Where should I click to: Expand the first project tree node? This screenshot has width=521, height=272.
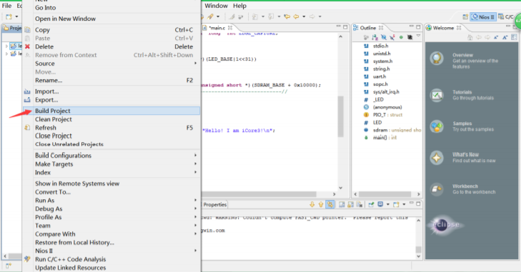tap(6, 46)
